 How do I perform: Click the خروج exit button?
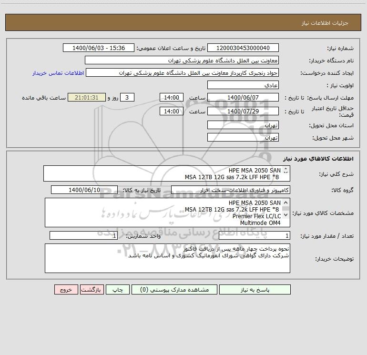coord(66,289)
